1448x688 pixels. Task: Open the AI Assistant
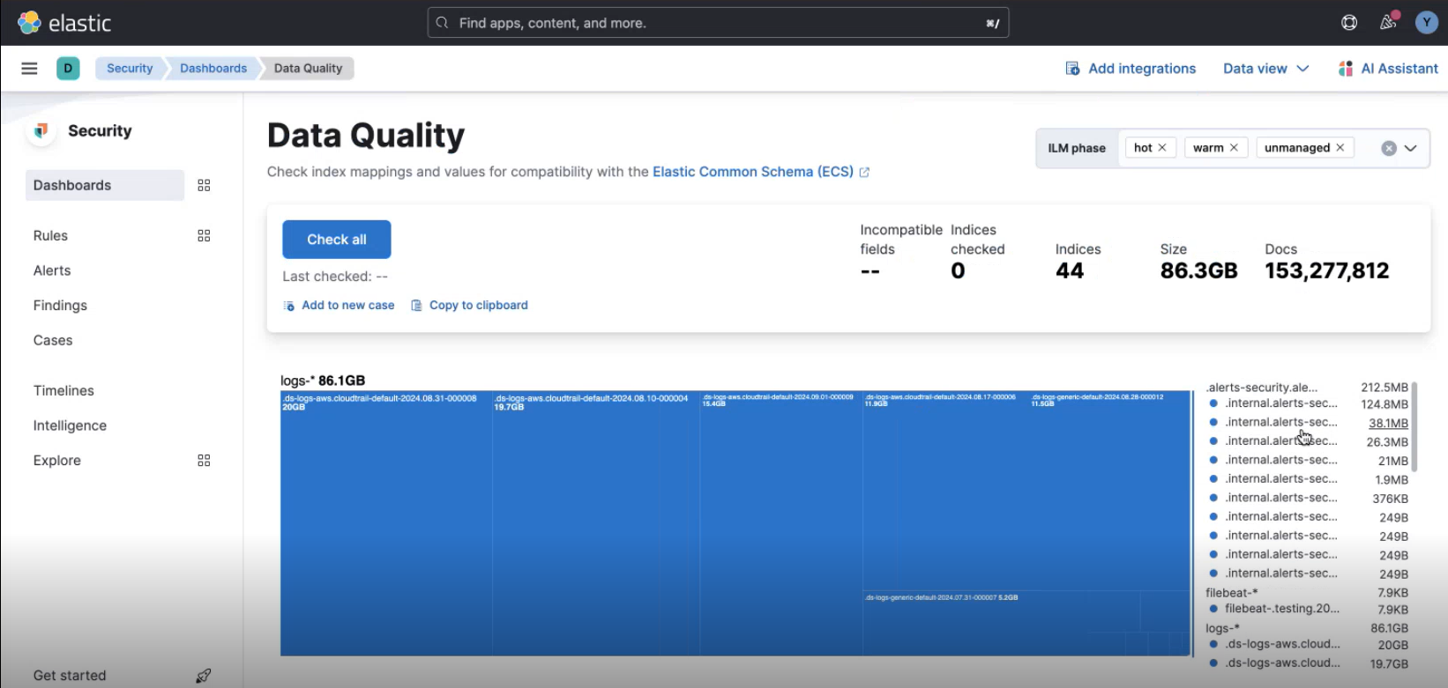click(1388, 68)
